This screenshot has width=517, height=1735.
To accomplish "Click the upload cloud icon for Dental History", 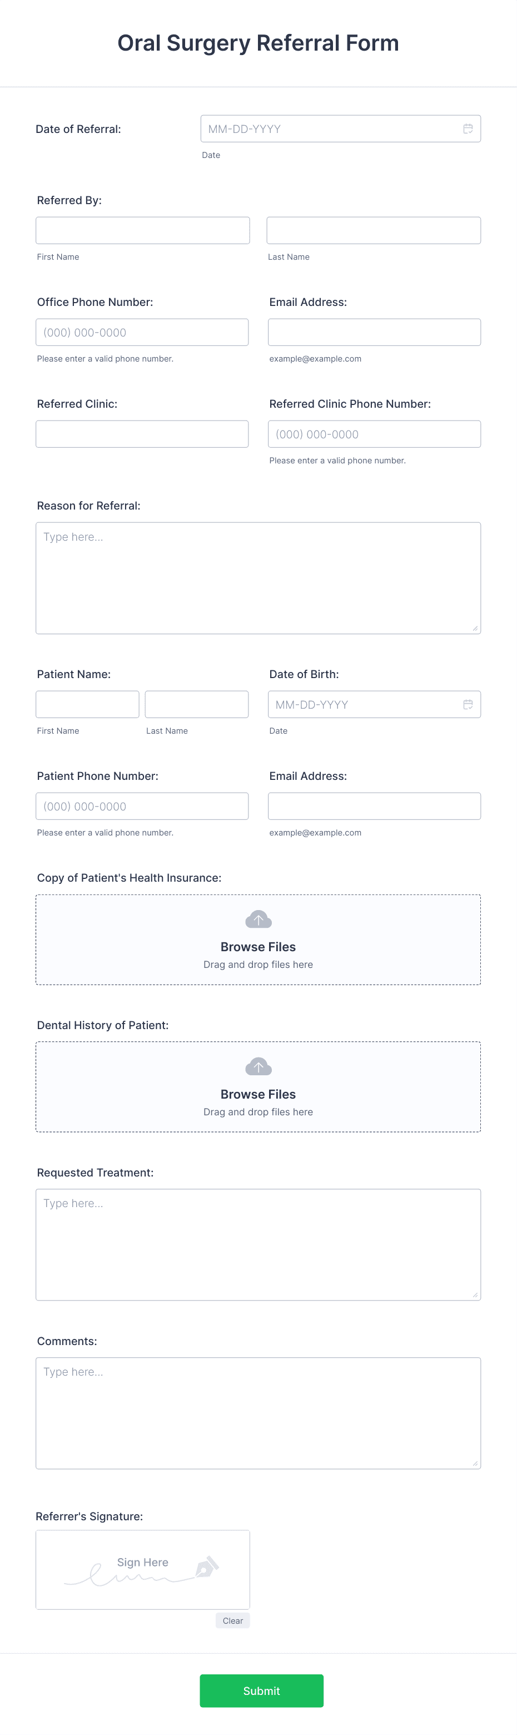I will tap(258, 1067).
